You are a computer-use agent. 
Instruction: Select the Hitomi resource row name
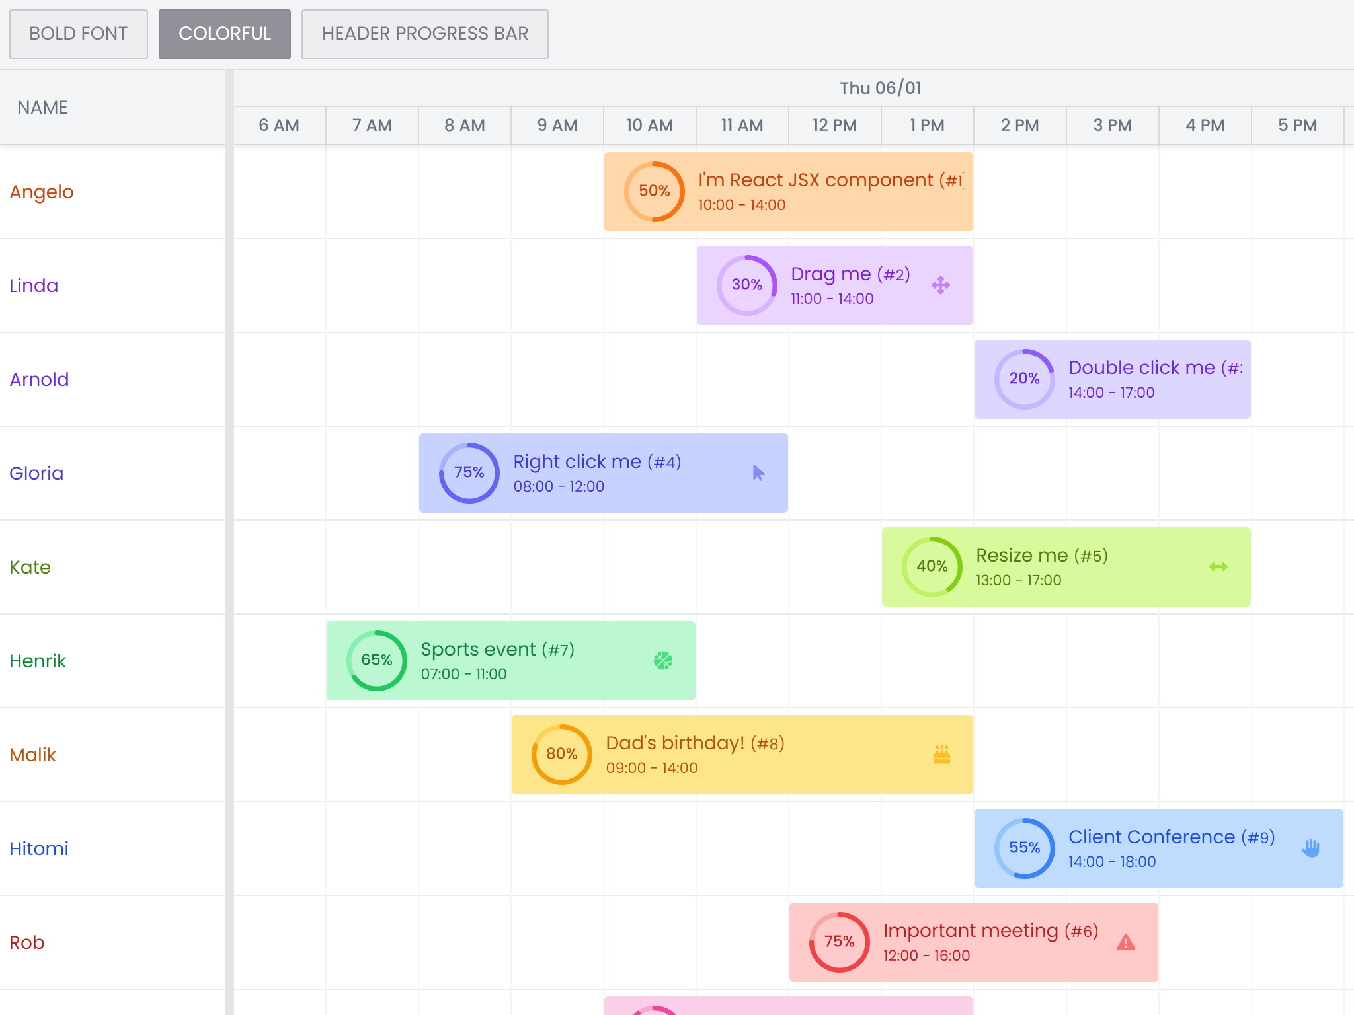[x=39, y=849]
